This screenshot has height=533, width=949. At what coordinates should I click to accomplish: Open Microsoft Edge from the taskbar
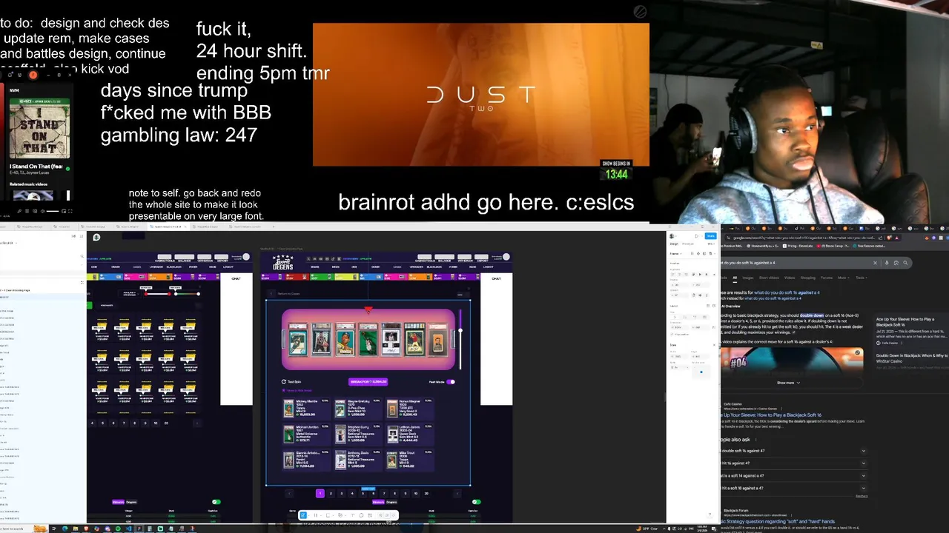[65, 529]
